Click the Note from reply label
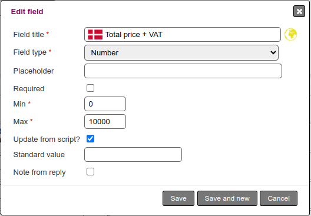Viewport: 311px width, 216px height. pos(39,172)
